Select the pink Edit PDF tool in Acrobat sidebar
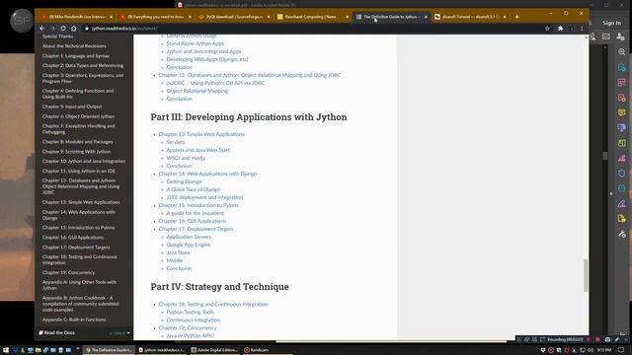The image size is (632, 355). [621, 83]
